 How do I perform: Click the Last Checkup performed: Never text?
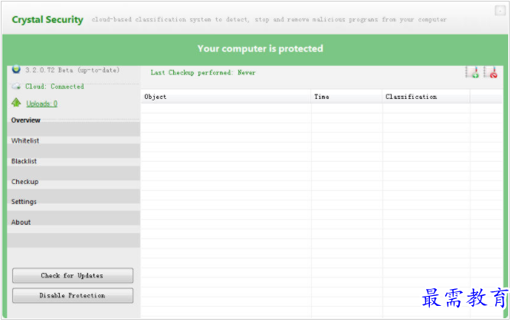tap(203, 73)
